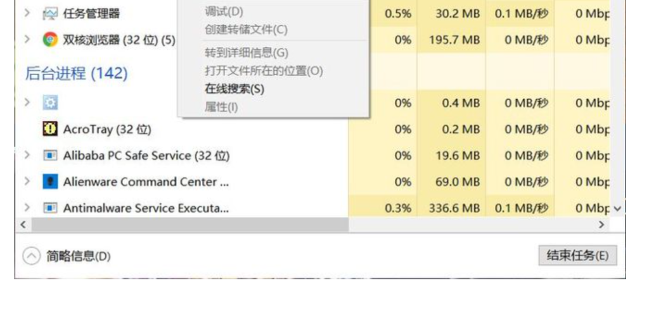Expand the Alienware Command Center row
The height and width of the screenshot is (316, 649).
(x=27, y=181)
